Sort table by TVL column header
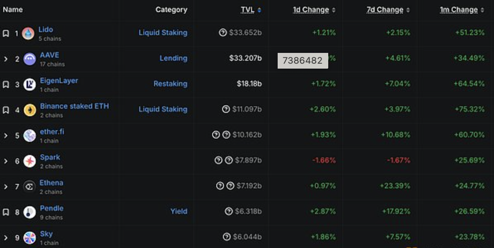 coord(248,10)
